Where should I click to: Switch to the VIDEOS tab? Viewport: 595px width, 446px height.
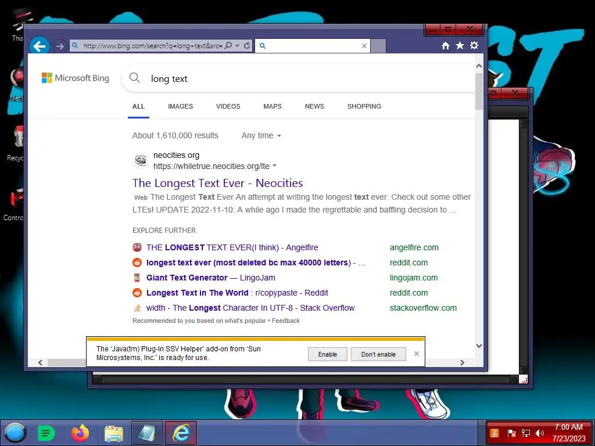click(228, 106)
